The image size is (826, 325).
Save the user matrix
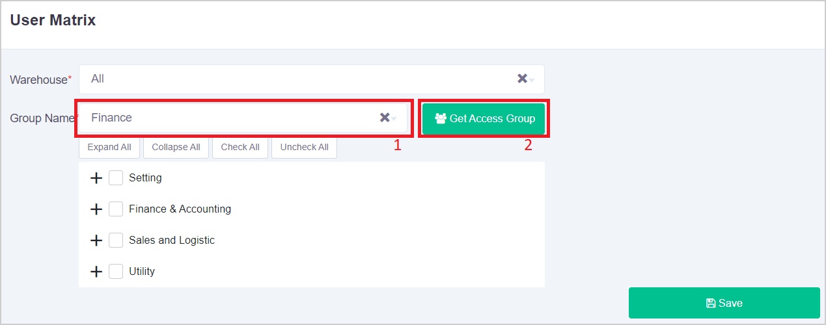coord(724,303)
